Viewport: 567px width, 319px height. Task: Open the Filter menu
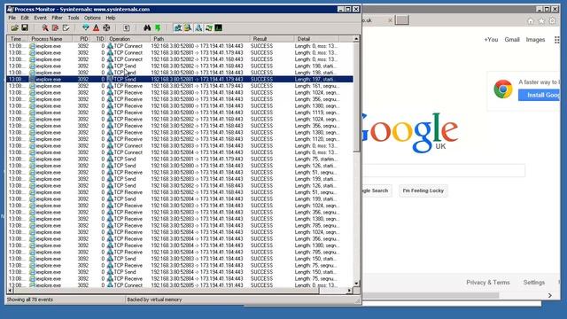click(57, 18)
